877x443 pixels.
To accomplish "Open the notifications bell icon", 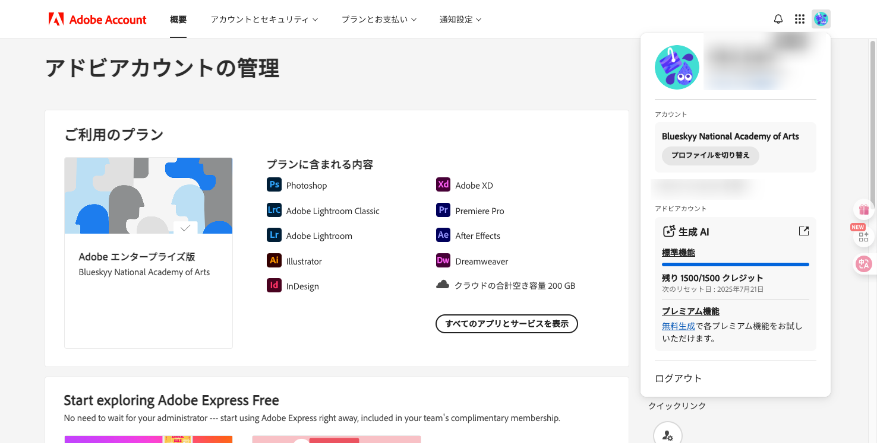I will (778, 18).
